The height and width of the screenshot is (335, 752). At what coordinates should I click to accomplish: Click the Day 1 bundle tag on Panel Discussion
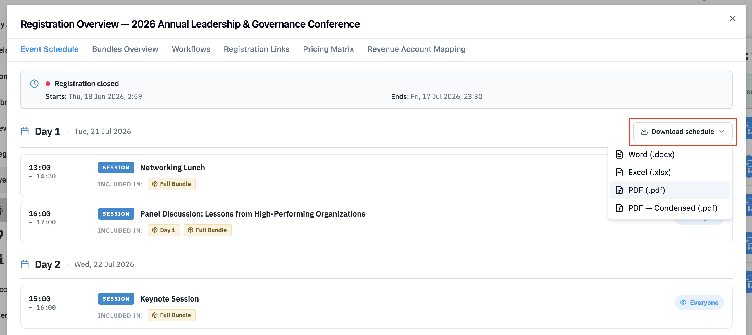tap(164, 230)
